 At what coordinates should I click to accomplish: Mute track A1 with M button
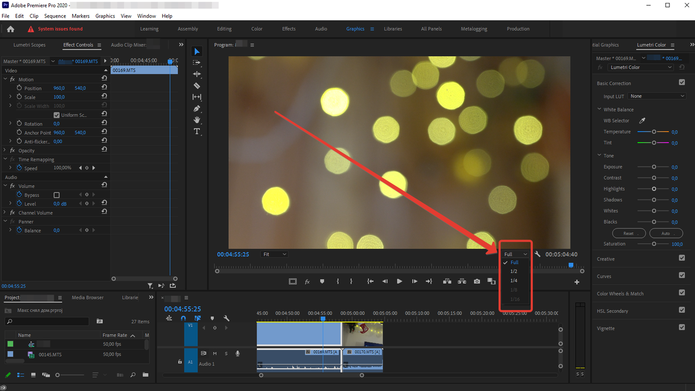215,353
